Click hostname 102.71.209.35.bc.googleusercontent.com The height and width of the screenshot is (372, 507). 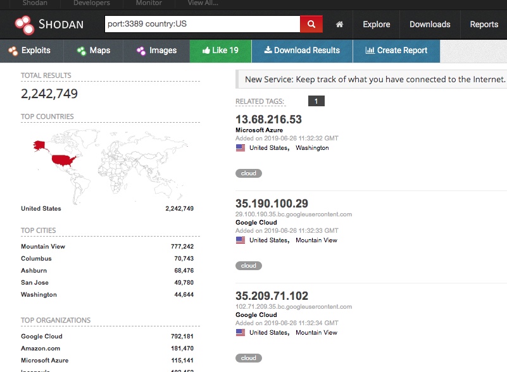(x=294, y=307)
